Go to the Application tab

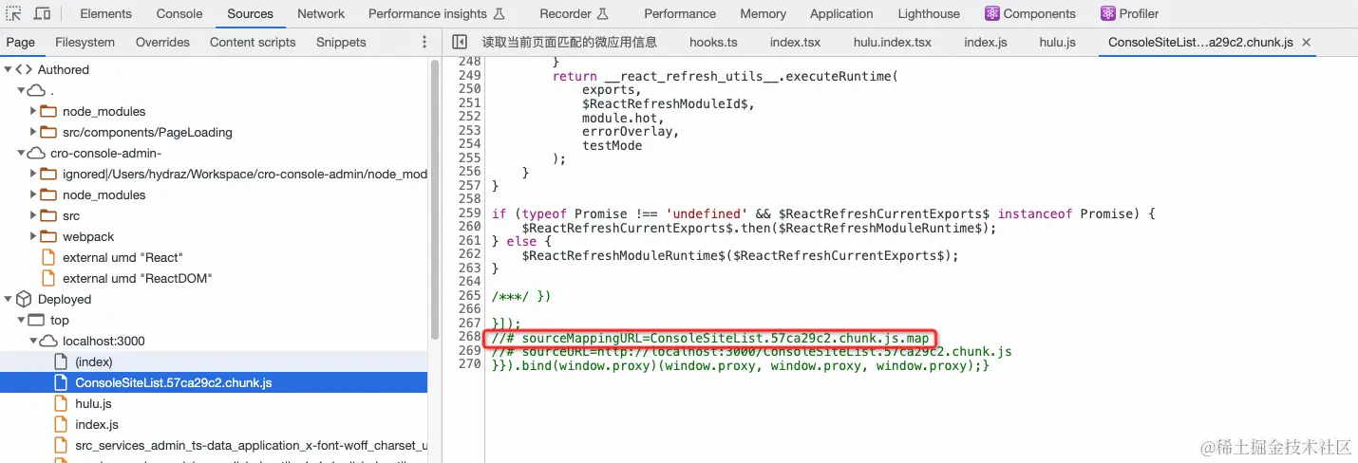841,13
